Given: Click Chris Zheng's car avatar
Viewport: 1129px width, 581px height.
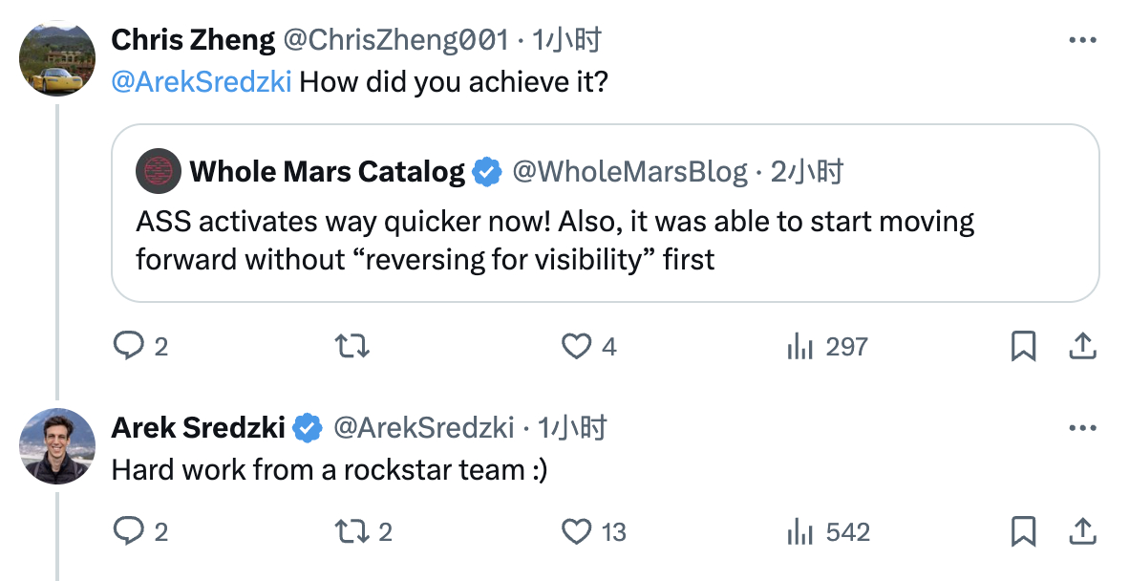Looking at the screenshot, I should click(57, 59).
